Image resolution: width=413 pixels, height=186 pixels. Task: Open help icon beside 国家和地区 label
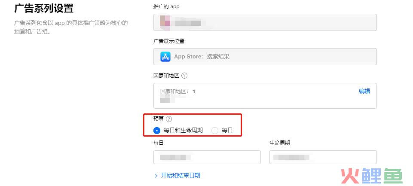tap(184, 76)
